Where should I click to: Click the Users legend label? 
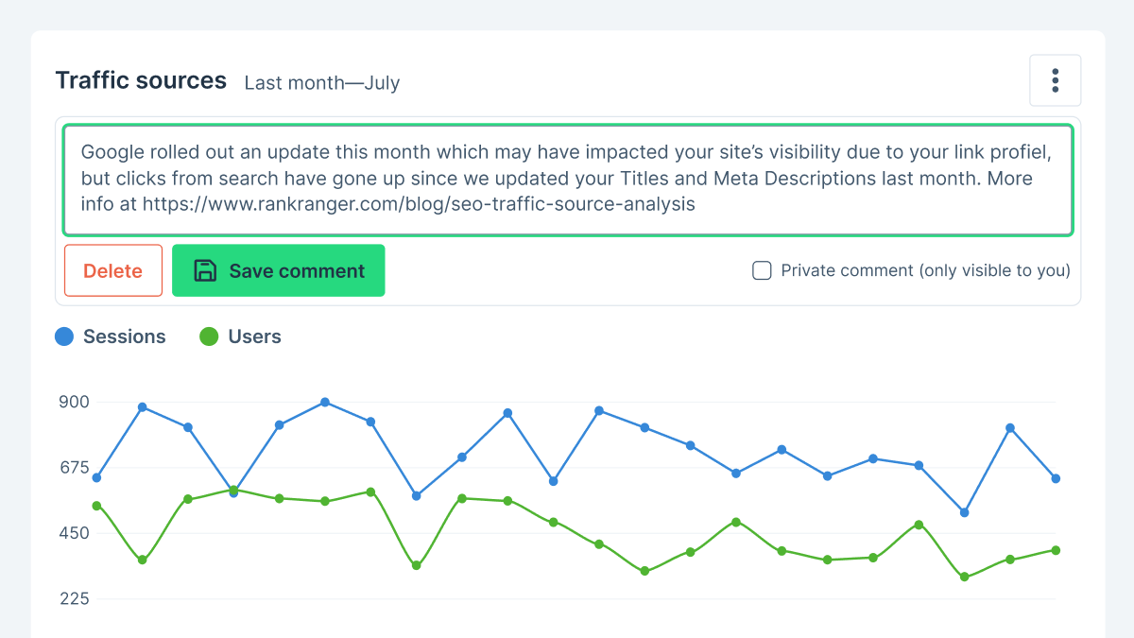click(x=254, y=336)
